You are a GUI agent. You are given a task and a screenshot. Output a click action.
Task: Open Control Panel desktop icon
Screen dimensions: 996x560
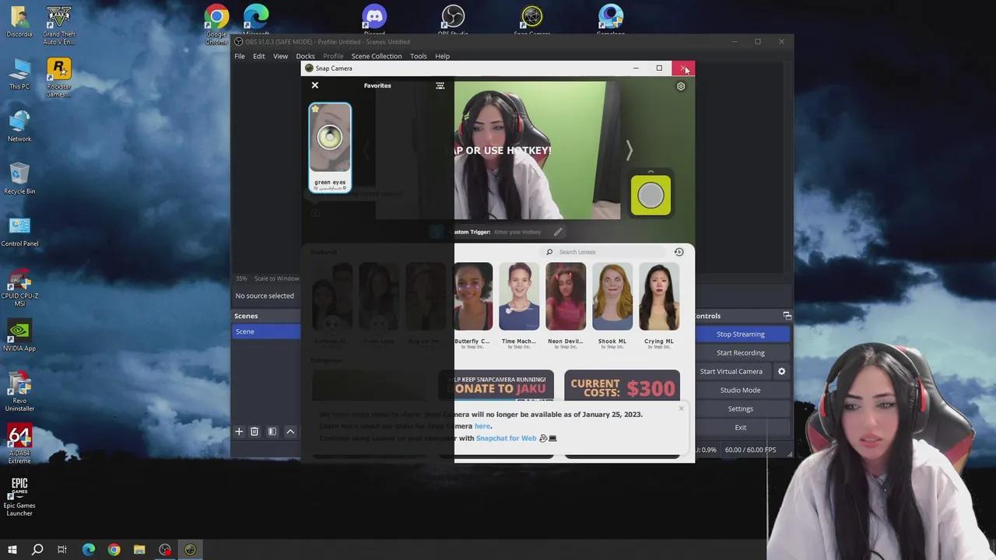(x=19, y=232)
